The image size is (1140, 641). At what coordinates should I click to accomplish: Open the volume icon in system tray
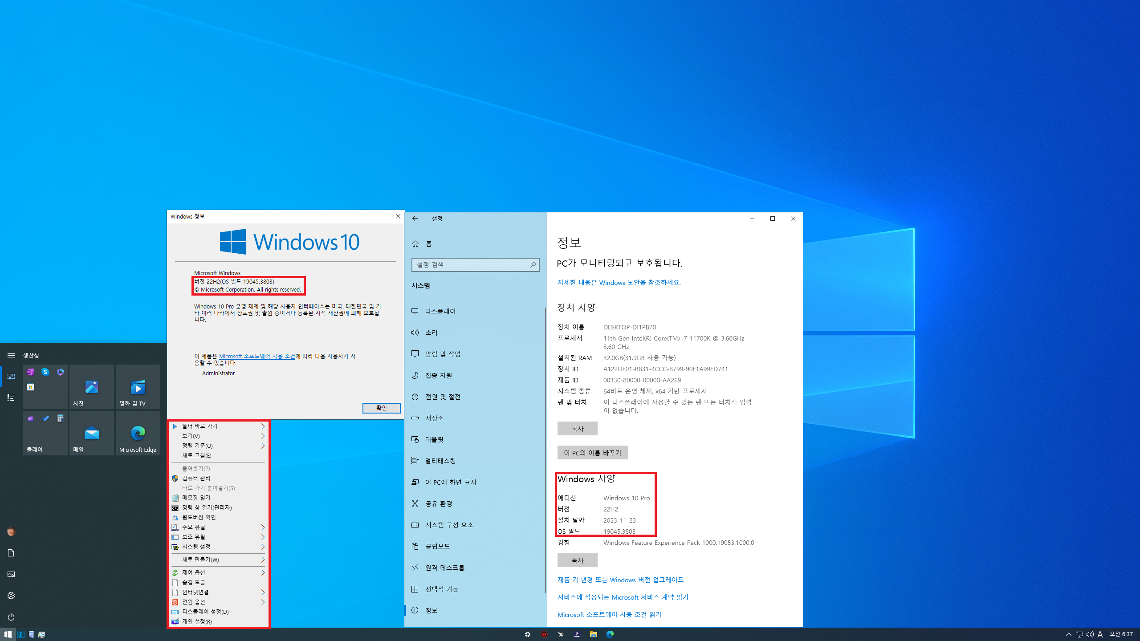coord(1090,634)
